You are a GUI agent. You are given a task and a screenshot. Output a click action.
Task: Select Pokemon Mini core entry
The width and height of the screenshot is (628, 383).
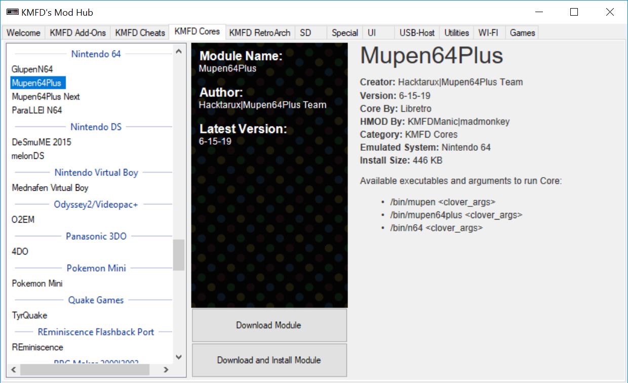[37, 283]
